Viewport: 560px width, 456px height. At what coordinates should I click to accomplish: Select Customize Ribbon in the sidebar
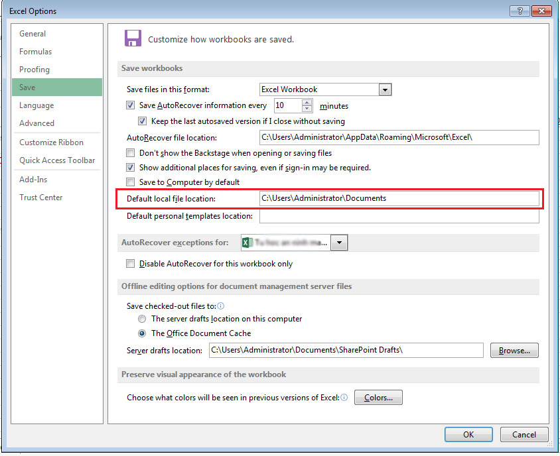tap(49, 142)
